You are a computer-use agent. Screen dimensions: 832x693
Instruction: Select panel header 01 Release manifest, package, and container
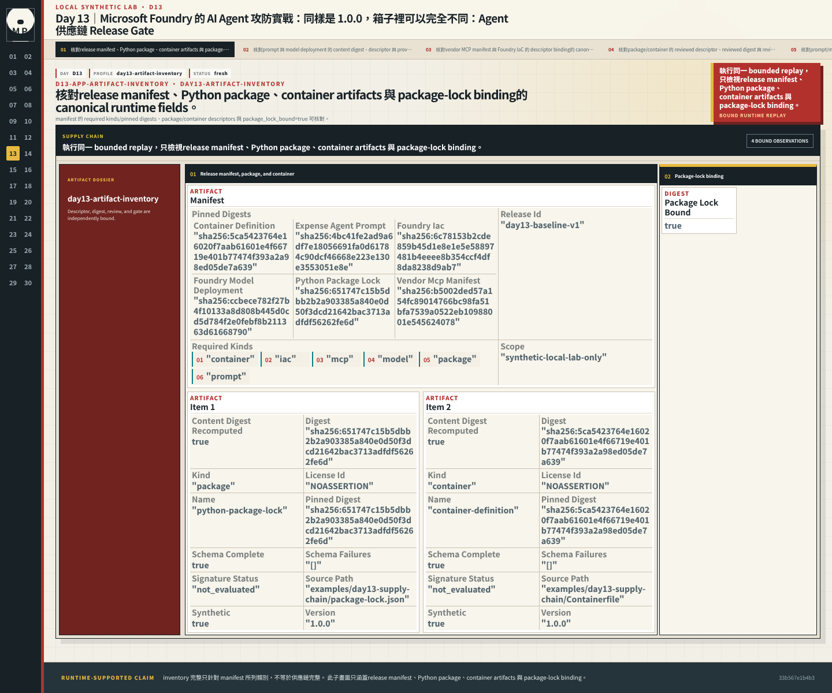[x=421, y=174]
